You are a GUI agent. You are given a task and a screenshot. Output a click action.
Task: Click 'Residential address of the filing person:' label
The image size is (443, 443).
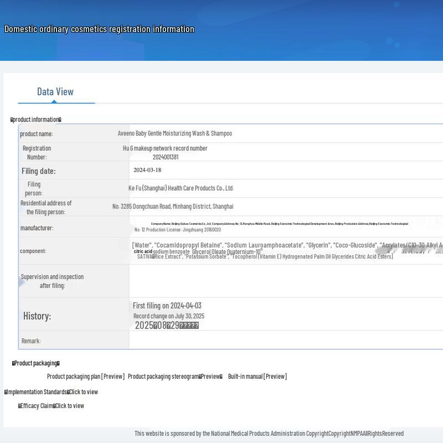point(46,207)
